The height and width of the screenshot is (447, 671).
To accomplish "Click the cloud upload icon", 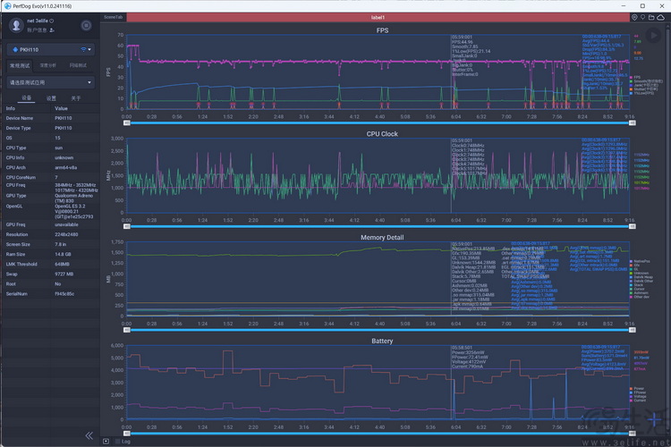I will (x=661, y=17).
